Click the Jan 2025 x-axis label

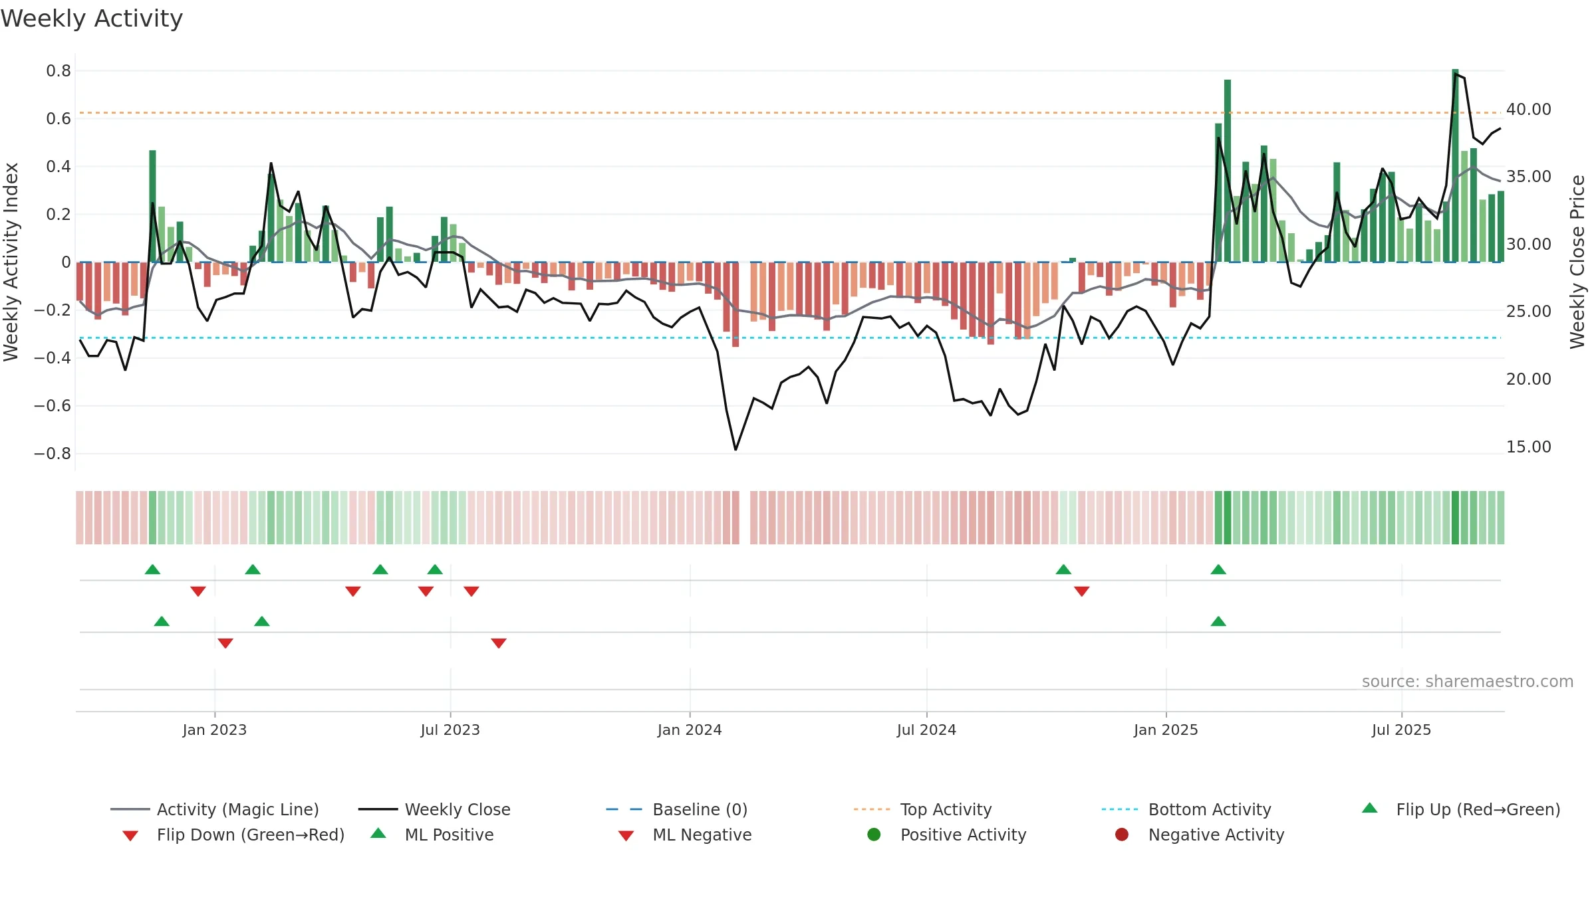1166,730
